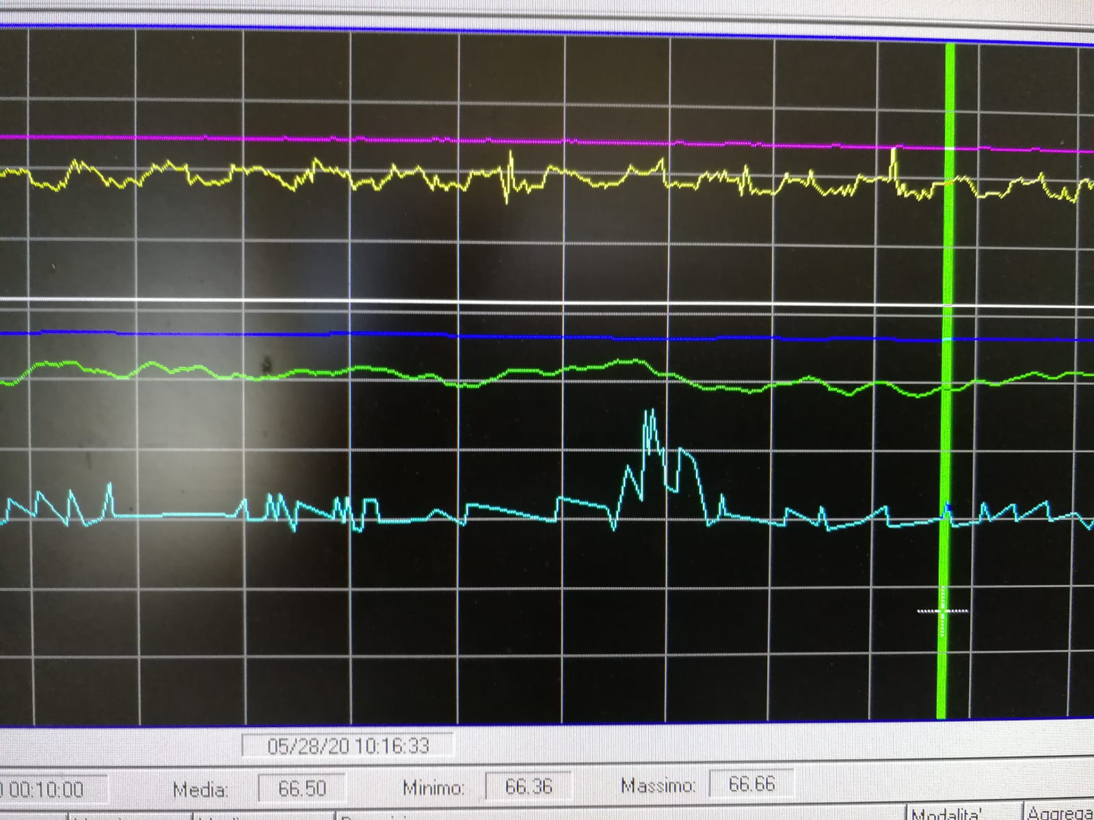The height and width of the screenshot is (820, 1094).
Task: Click the sharp peak on the yellow trace near the cursor
Action: point(893,163)
